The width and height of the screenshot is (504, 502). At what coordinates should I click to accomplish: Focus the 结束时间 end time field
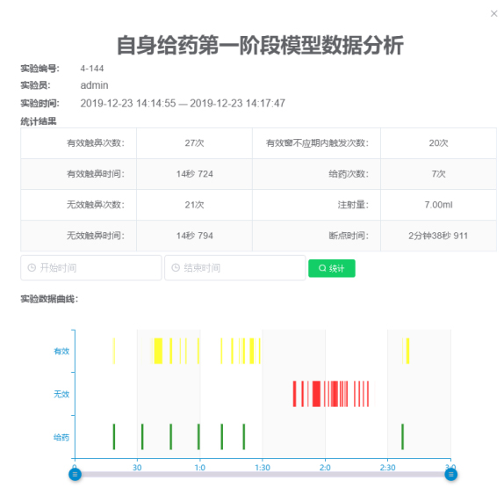point(235,268)
